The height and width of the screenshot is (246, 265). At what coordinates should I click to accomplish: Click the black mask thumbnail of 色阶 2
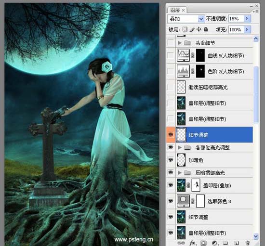(x=200, y=71)
